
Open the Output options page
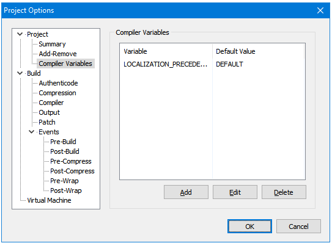[49, 112]
